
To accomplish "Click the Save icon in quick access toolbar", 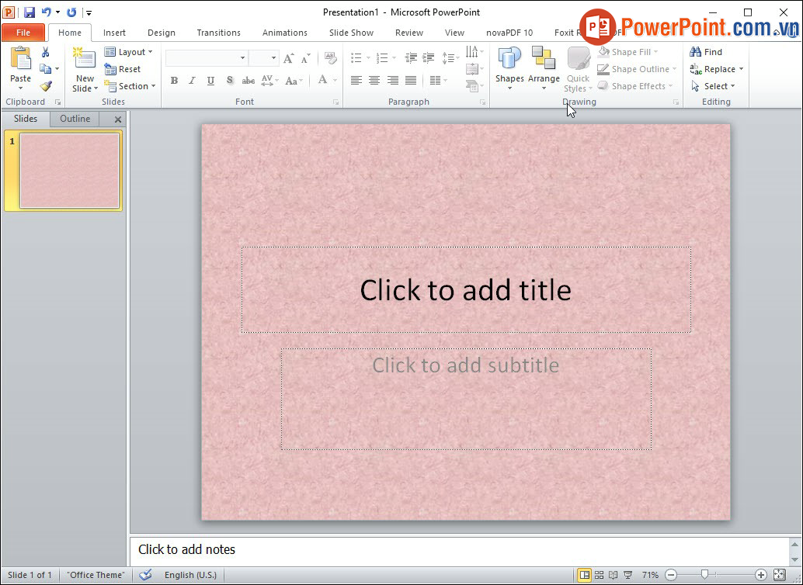I will pyautogui.click(x=30, y=12).
